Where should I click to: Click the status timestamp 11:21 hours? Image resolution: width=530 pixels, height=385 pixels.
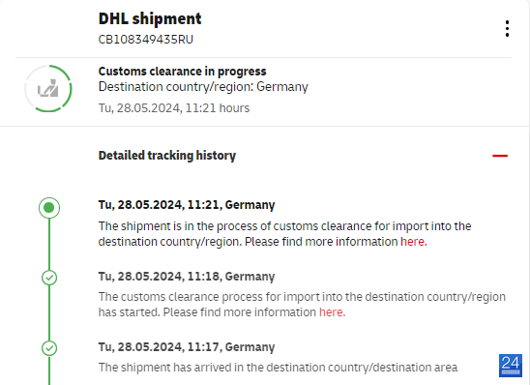174,108
